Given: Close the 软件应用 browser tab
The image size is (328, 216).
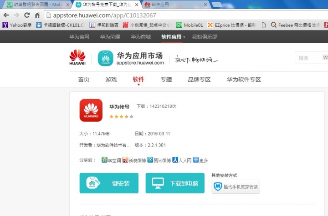Looking at the screenshot, I should click(205, 5).
